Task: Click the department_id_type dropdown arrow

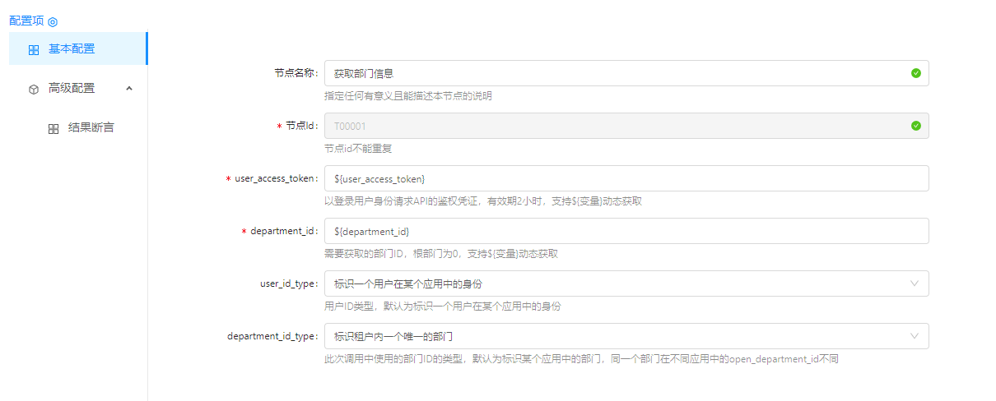Action: pos(914,336)
